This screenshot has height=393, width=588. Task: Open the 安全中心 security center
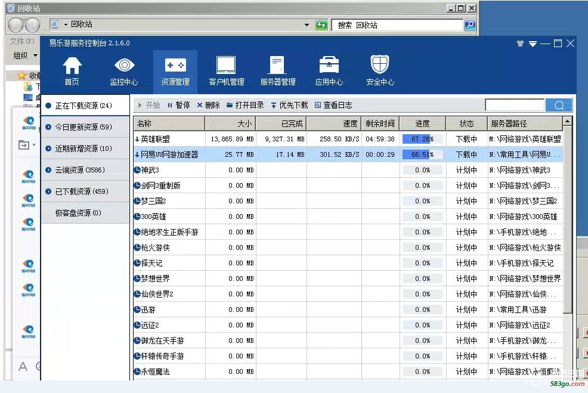[380, 71]
